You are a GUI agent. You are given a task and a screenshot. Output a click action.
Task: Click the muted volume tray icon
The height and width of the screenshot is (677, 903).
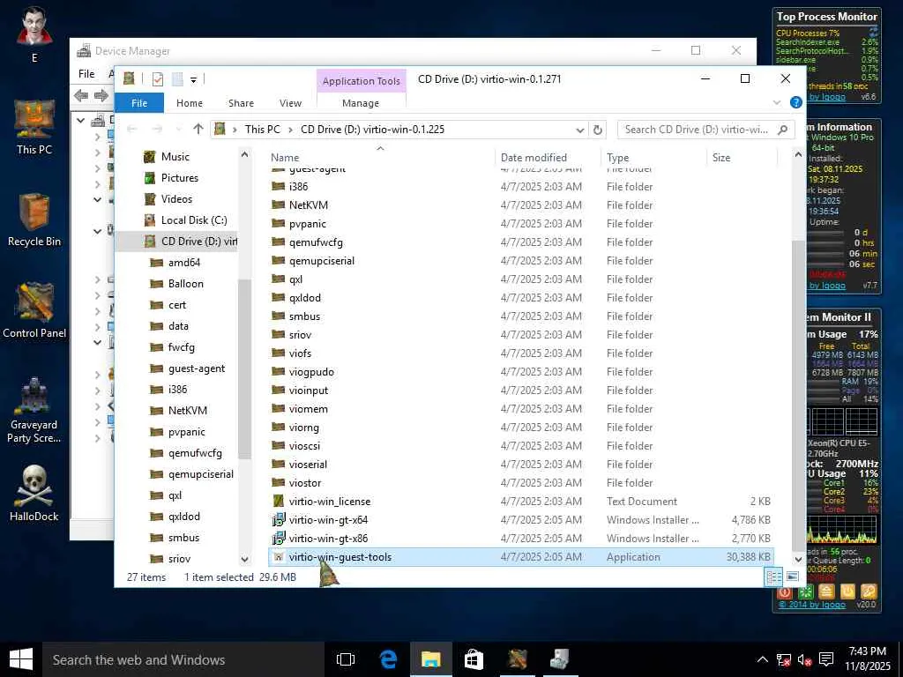coord(804,659)
